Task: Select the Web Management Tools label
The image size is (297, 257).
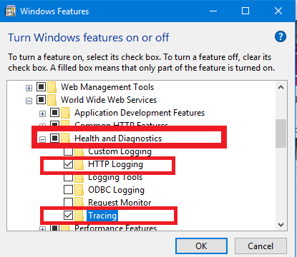Action: pos(107,87)
